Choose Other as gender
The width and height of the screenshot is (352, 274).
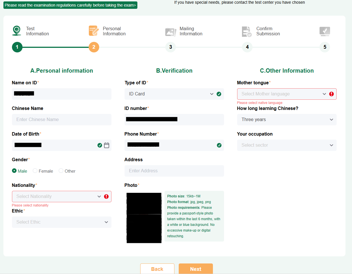[x=61, y=171]
